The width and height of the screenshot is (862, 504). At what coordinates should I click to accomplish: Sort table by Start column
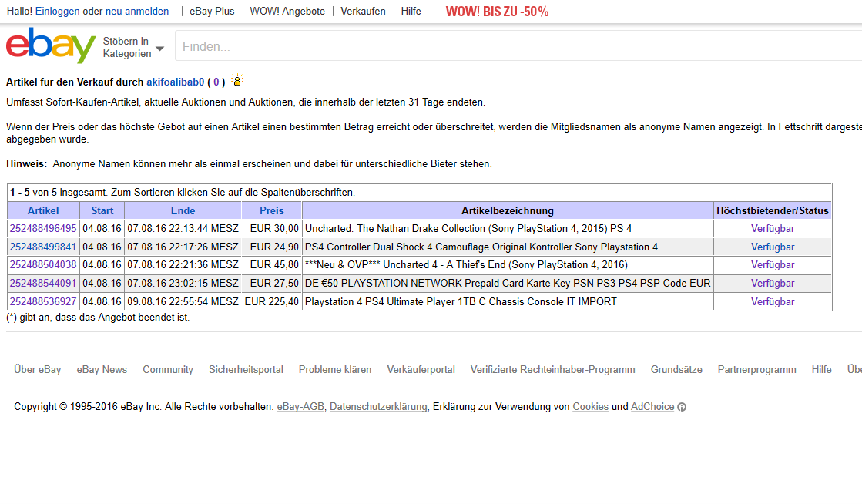point(102,210)
